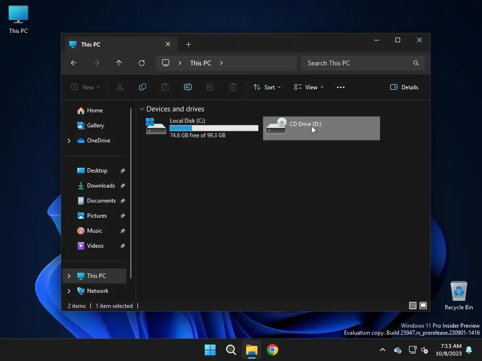Expand the OneDrive tree node
This screenshot has height=361, width=482.
(69, 141)
